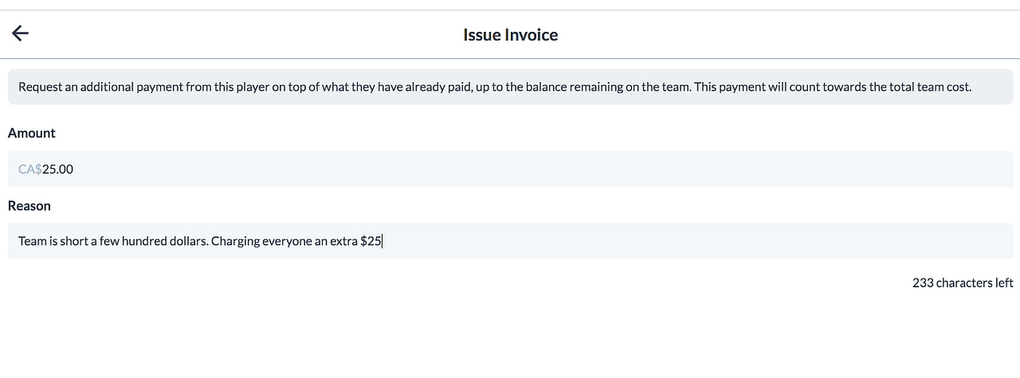
Task: Click the Reason field label
Action: [29, 205]
